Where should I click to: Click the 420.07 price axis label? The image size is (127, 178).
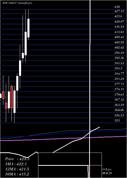click(x=119, y=22)
